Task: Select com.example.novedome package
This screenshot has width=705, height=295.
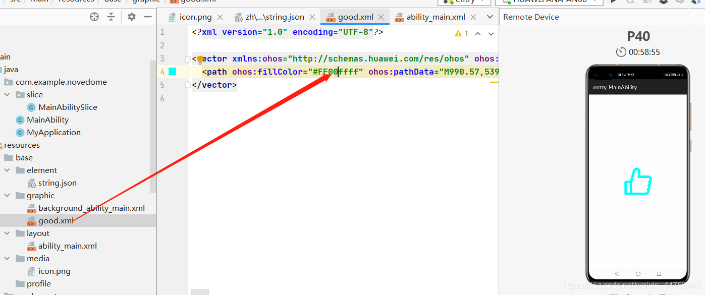Action: pyautogui.click(x=61, y=82)
